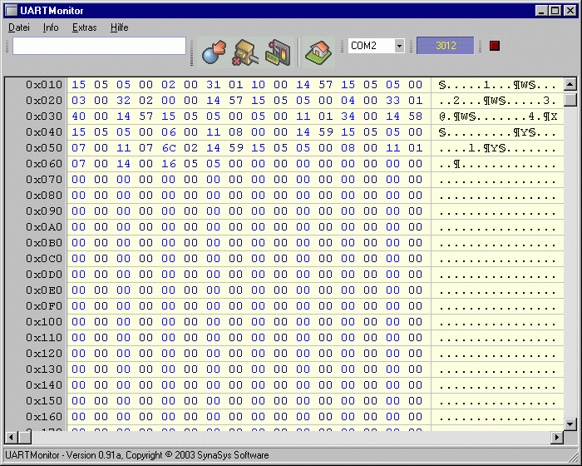Screen dimensions: 582x466
Task: Click the 3012 counter display
Action: point(446,45)
